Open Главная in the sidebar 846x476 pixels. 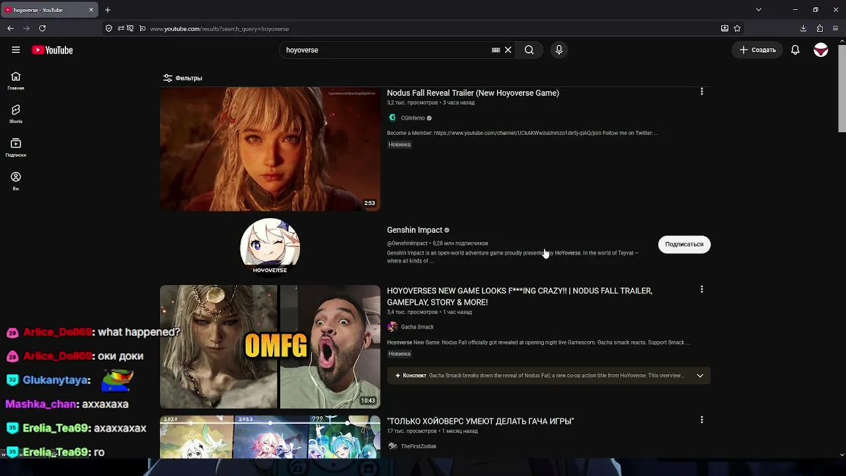point(16,81)
